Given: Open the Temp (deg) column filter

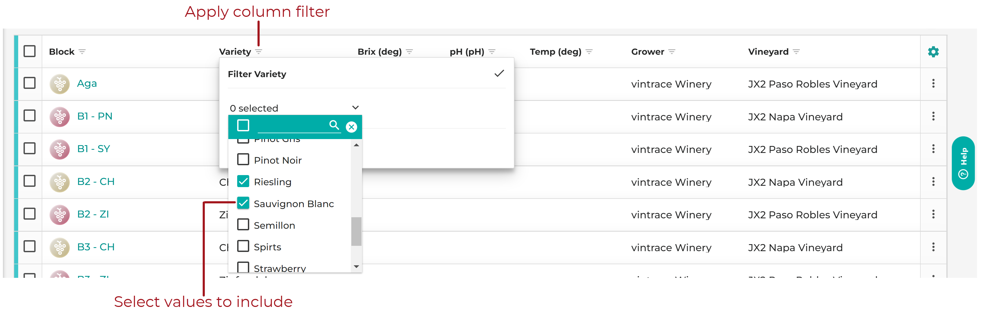Looking at the screenshot, I should coord(589,52).
